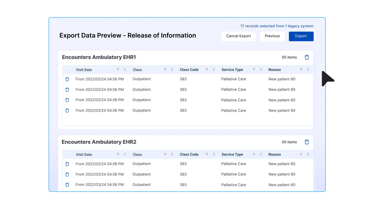The image size is (372, 209).
Task: Sort EHR1 table by Visit Date
Action: 125,70
